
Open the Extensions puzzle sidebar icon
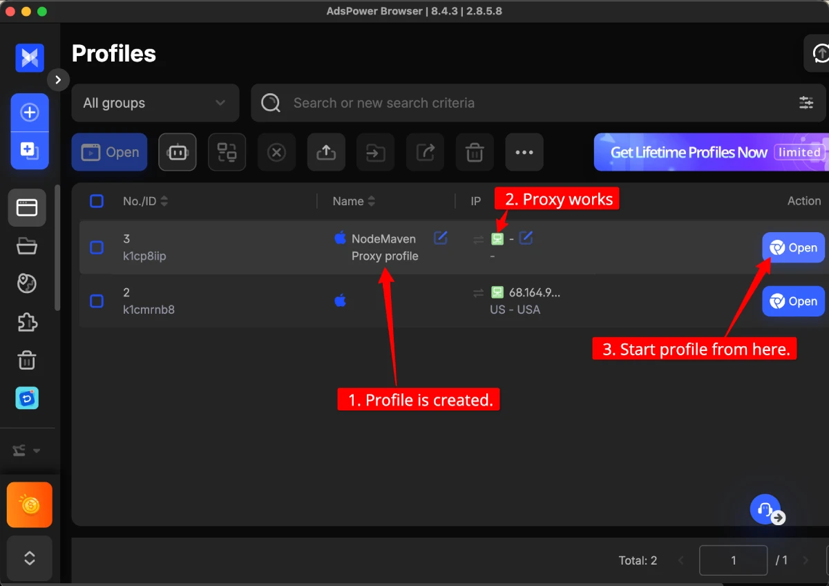[x=27, y=321]
